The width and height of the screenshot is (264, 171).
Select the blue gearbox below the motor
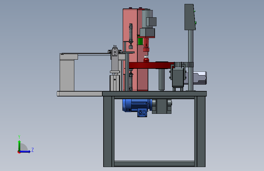(x=142, y=113)
